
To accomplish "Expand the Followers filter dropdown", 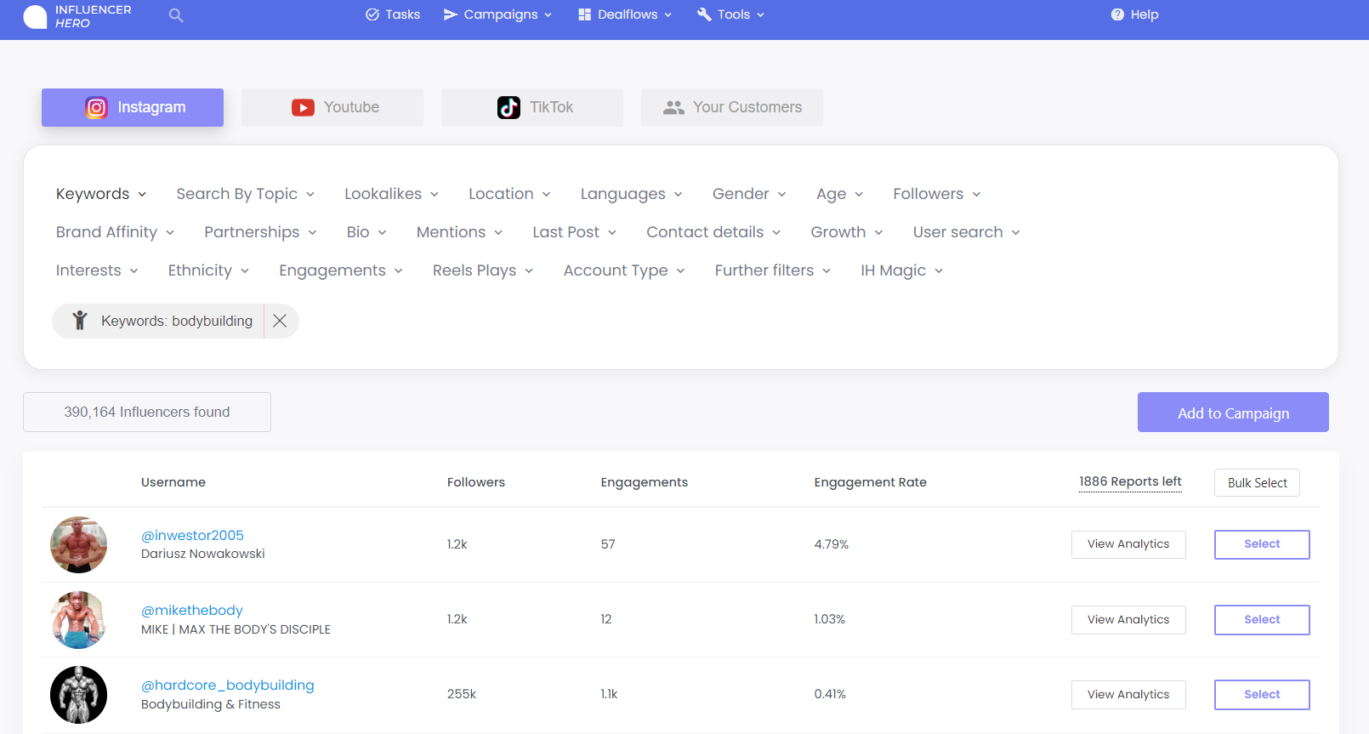I will point(936,194).
